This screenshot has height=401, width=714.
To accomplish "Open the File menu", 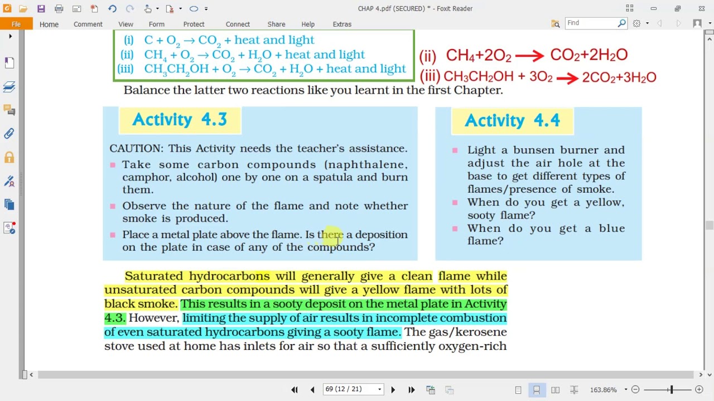I will tap(16, 24).
